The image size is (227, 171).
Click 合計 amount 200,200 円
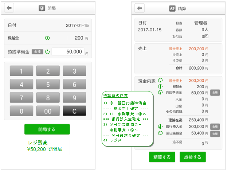tap(199, 68)
